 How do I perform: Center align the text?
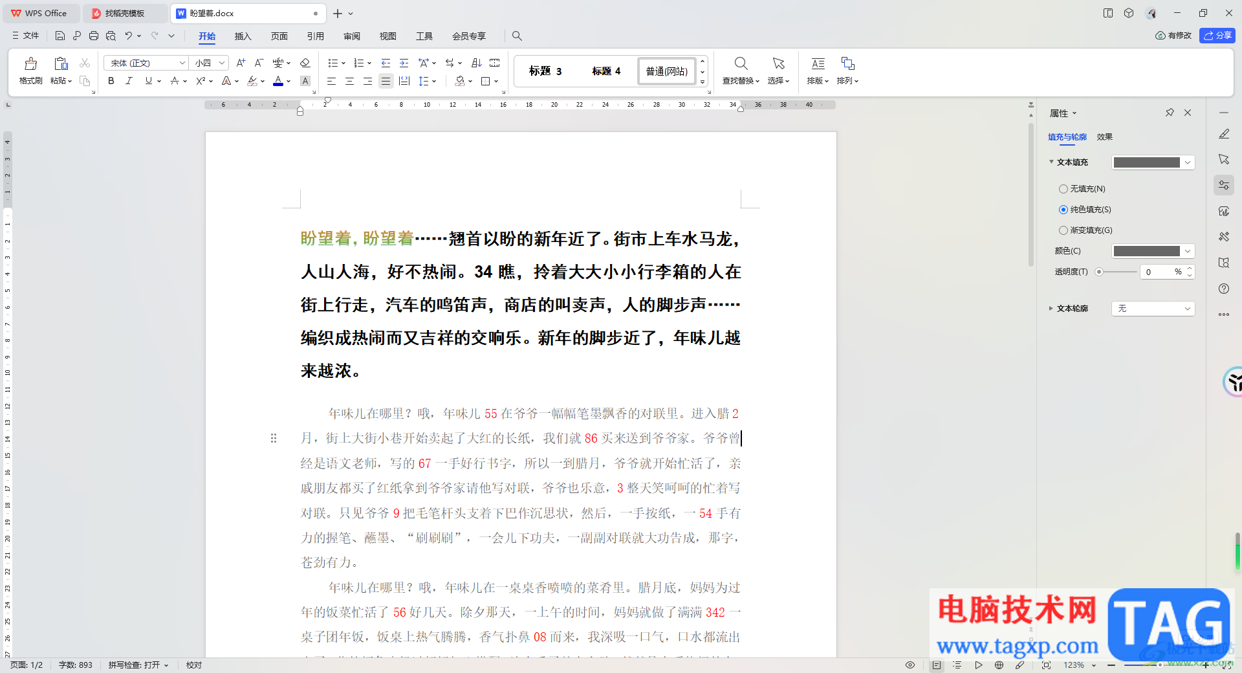coord(349,81)
